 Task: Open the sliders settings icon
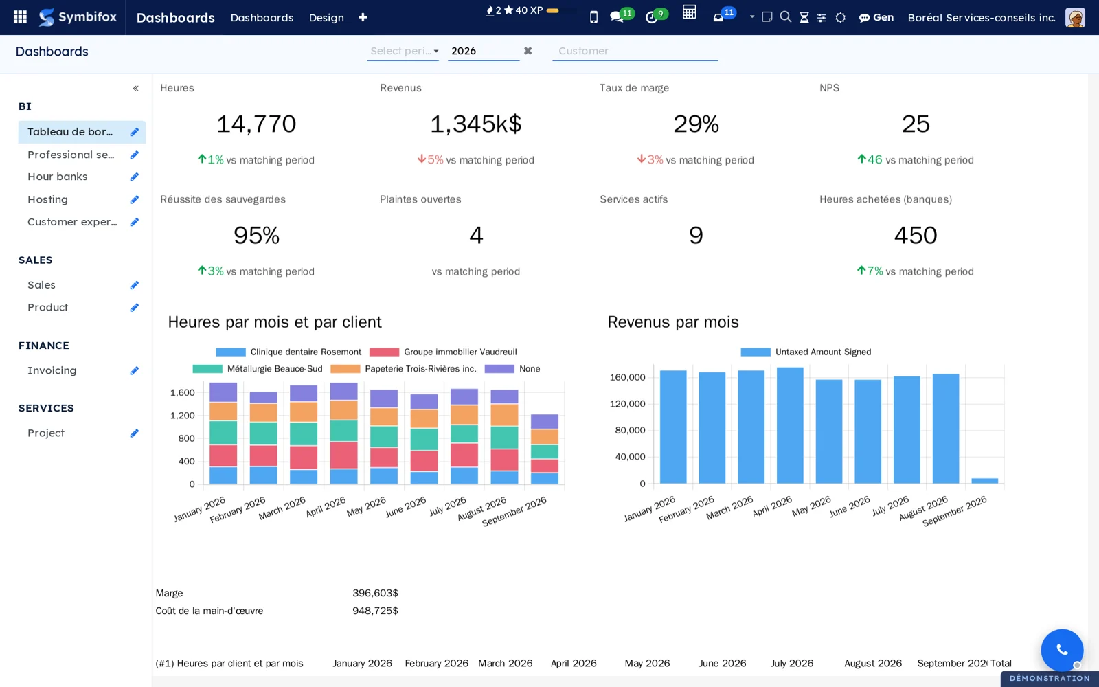(x=822, y=18)
